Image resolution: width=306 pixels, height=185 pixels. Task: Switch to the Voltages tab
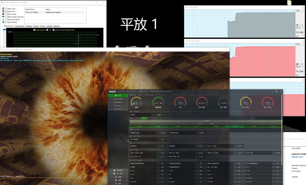[29, 26]
